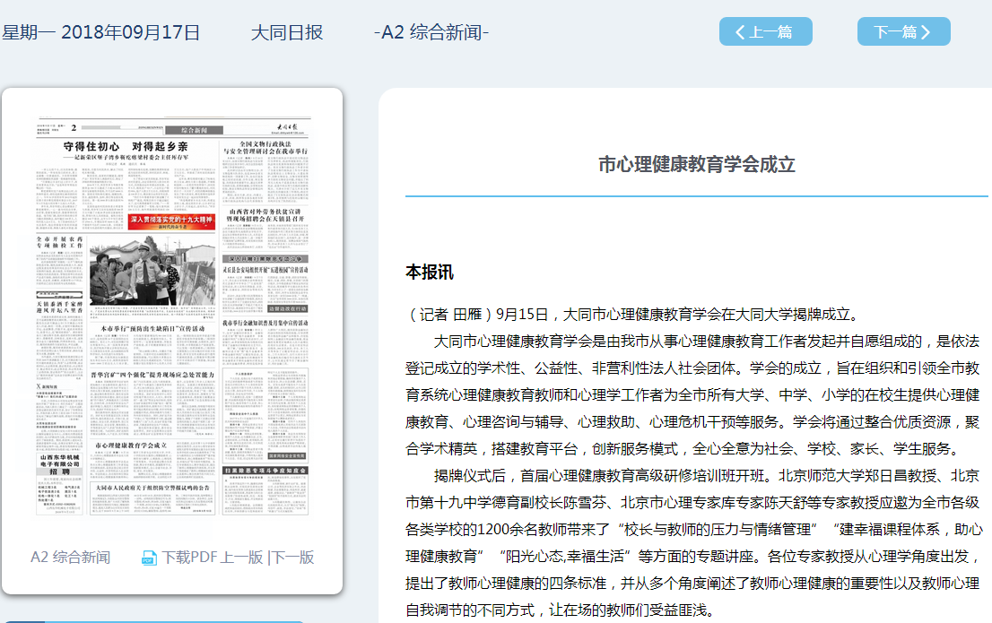Click the date 星期一 2018年09月17日
The height and width of the screenshot is (623, 992).
pos(100,32)
